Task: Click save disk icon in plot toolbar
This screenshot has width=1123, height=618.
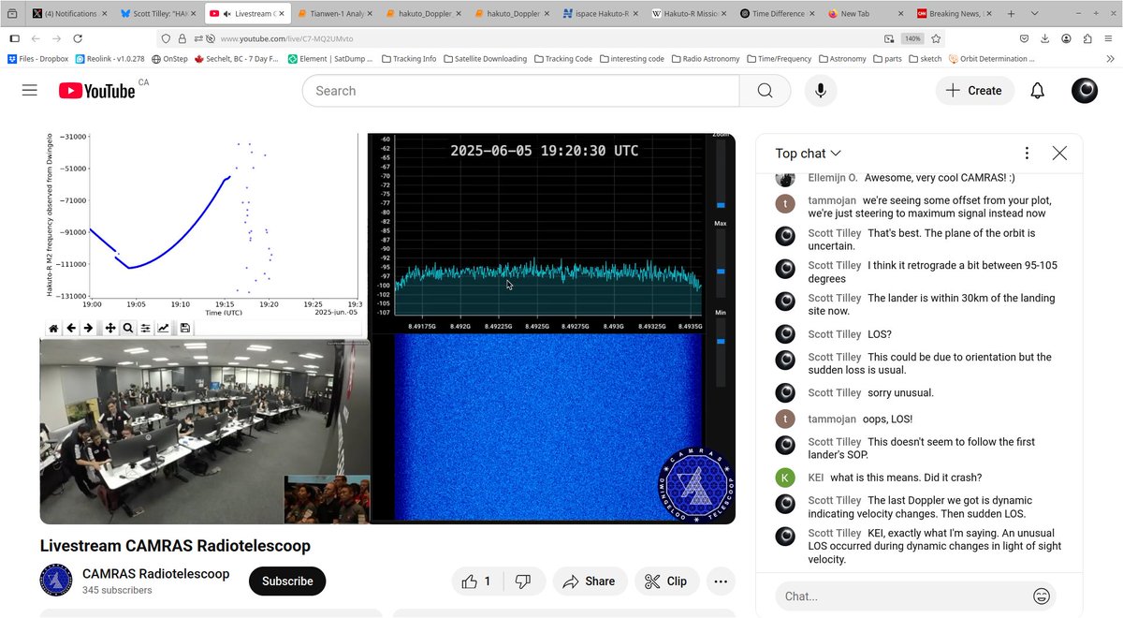Action: click(185, 328)
